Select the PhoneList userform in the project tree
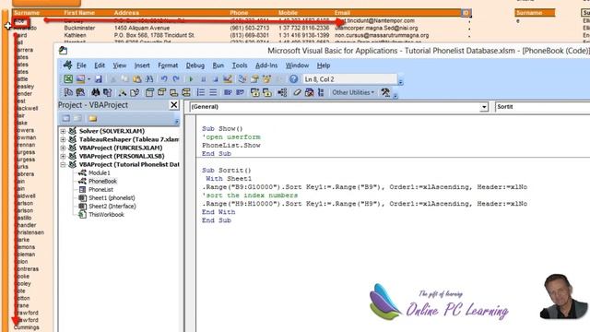590x332 pixels. [100, 189]
